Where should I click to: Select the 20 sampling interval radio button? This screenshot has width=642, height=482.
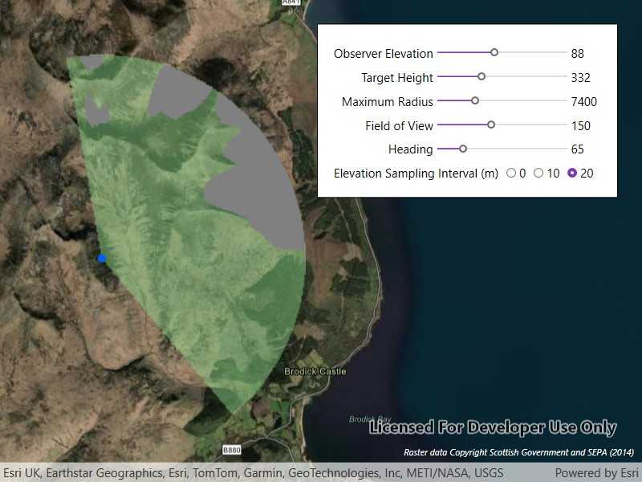click(572, 173)
